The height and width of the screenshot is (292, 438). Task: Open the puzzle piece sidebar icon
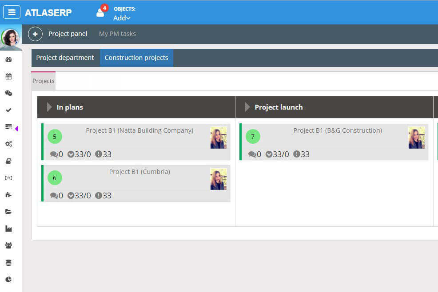[x=8, y=194]
